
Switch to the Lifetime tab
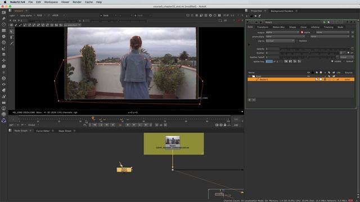(315, 27)
